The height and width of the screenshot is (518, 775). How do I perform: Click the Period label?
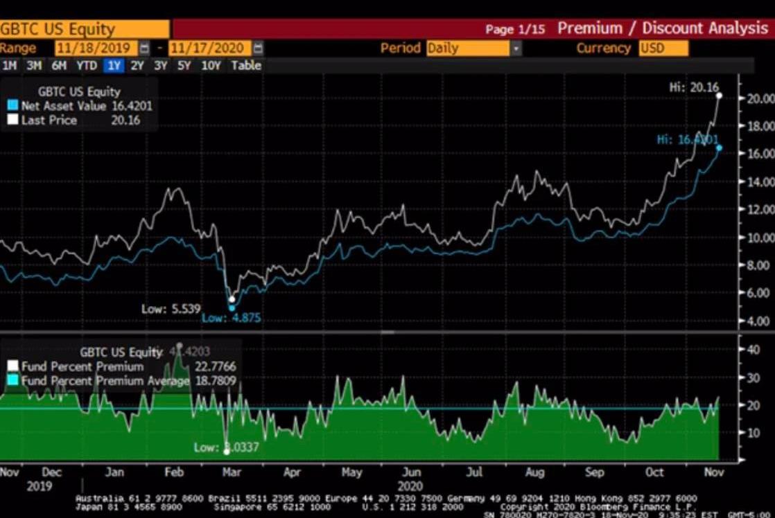(x=401, y=48)
